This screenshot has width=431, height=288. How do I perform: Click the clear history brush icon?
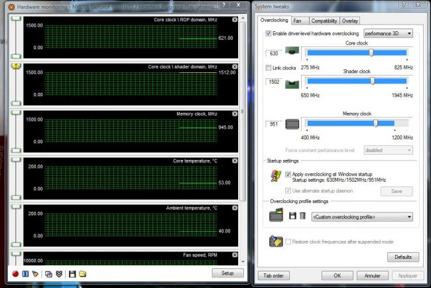tap(35, 273)
